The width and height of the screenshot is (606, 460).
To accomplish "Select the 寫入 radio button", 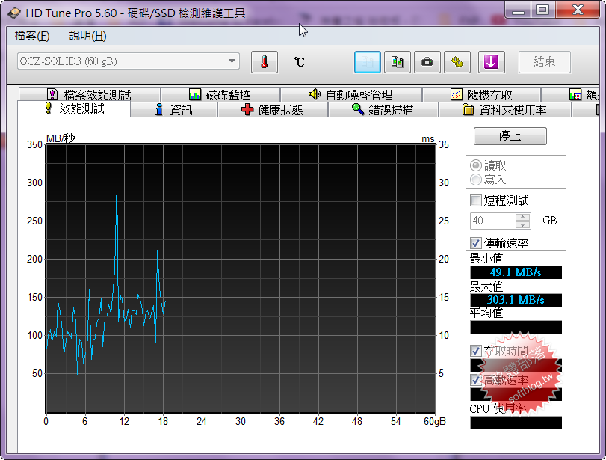I will pyautogui.click(x=476, y=180).
